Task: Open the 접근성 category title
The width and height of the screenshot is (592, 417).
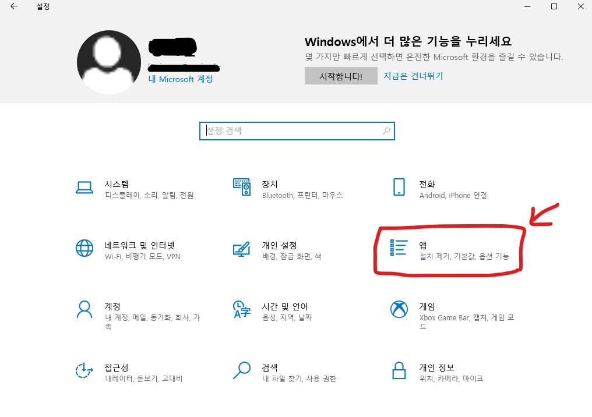Action: point(117,367)
